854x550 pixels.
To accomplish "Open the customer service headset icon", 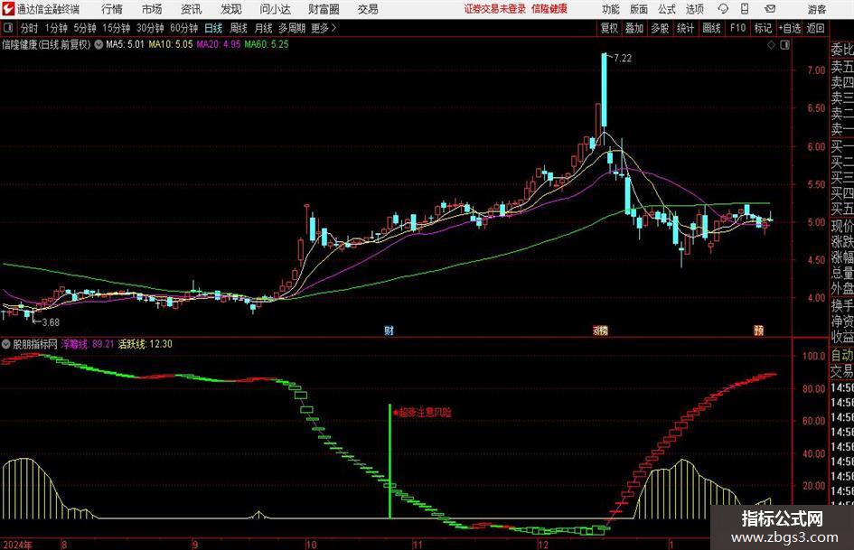I will point(723,9).
